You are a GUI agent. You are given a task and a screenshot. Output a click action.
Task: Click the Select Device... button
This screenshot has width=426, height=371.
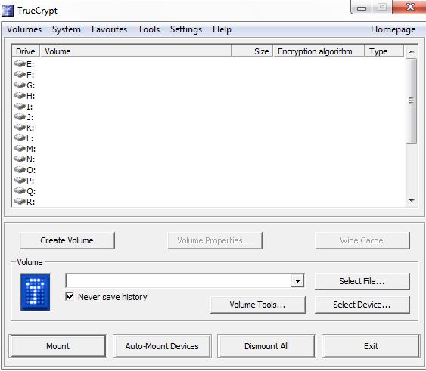click(362, 305)
